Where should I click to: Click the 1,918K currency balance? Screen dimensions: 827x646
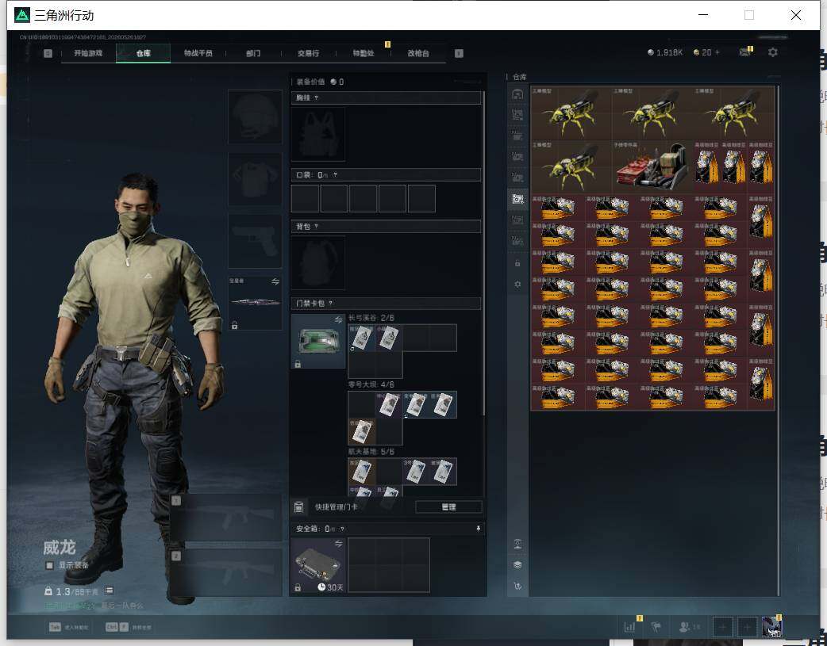point(665,52)
